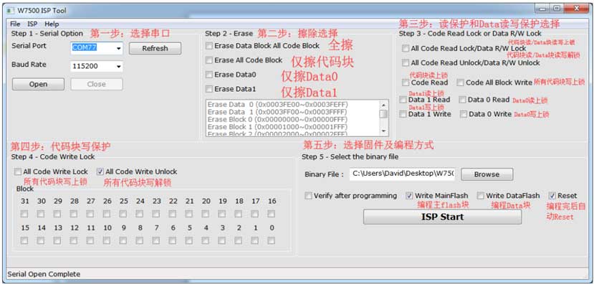Tick Block 5 write lock checkbox
The height and width of the screenshot is (284, 594).
point(189,240)
